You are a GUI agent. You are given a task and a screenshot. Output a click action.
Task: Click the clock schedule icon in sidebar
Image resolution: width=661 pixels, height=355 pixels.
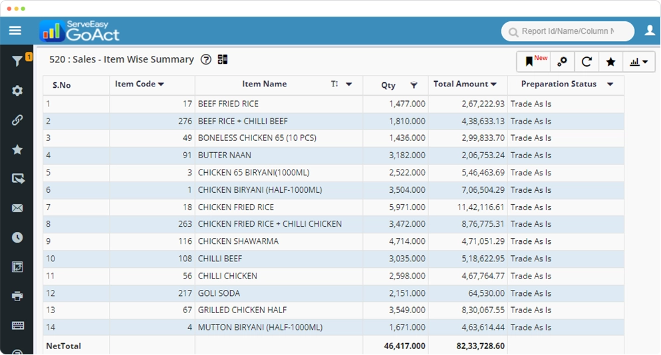pos(17,237)
